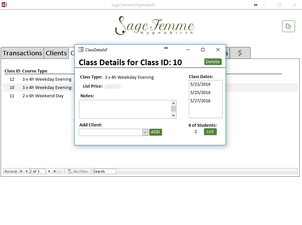Viewport: 302px width, 225px height.
Task: Maximize the Sage Femme Hypnobirth main window
Action: click(x=280, y=5)
